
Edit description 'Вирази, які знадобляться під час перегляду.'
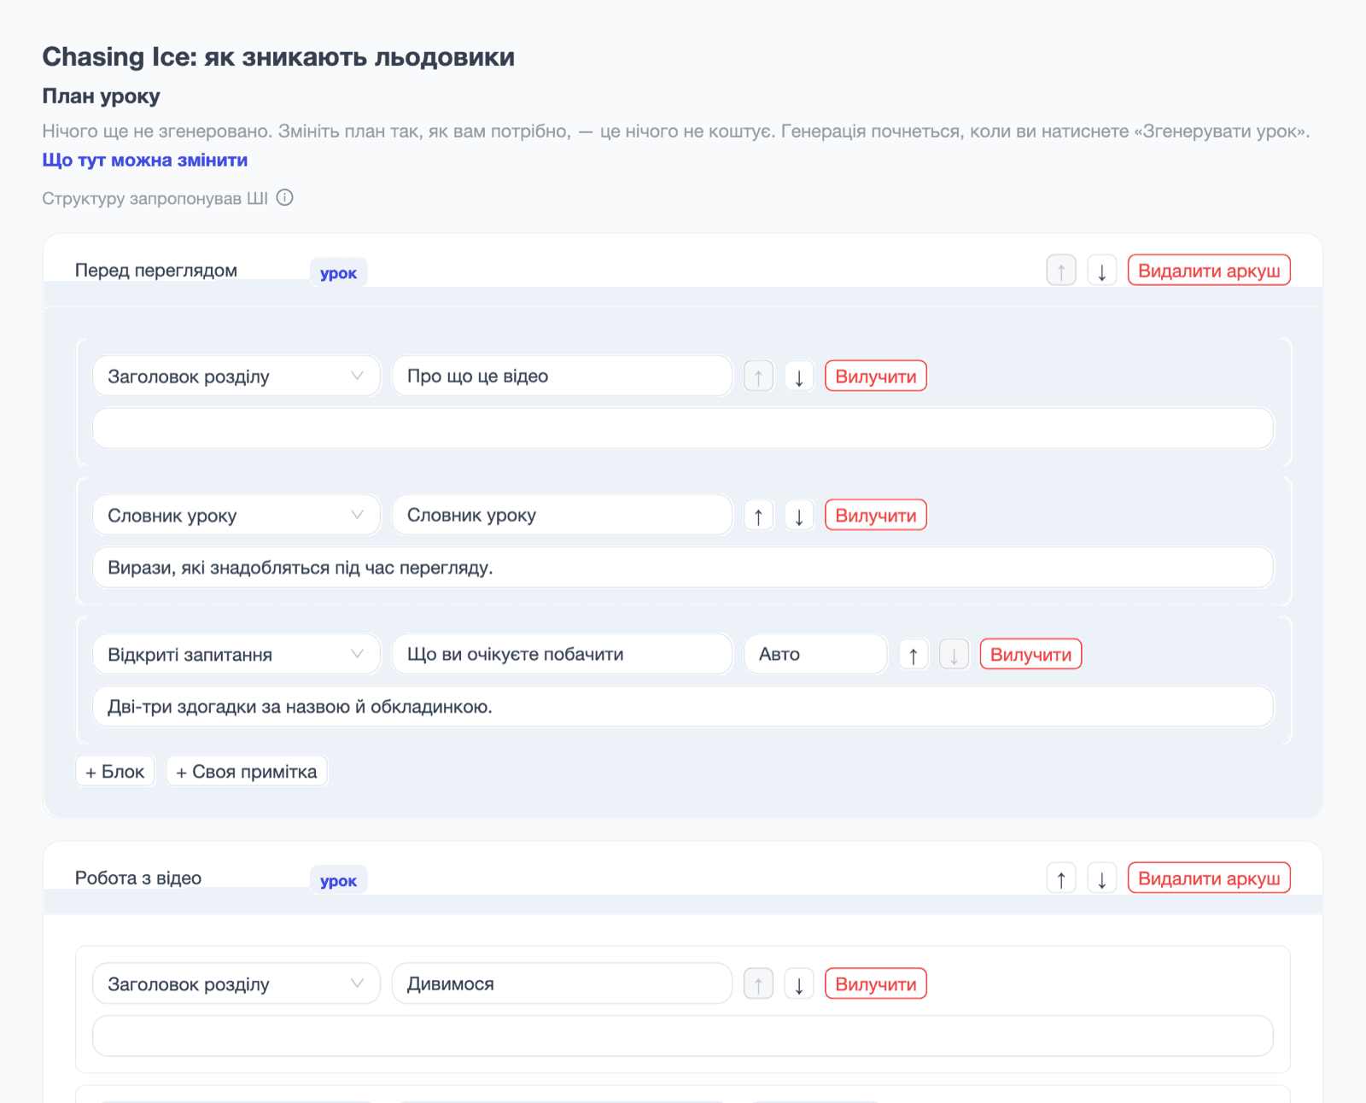click(683, 568)
